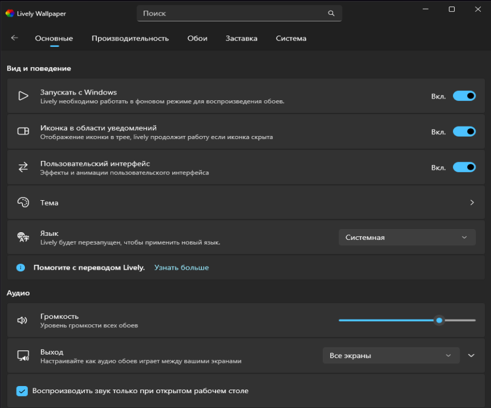Click the blue info icon
This screenshot has width=491, height=408.
click(x=21, y=267)
